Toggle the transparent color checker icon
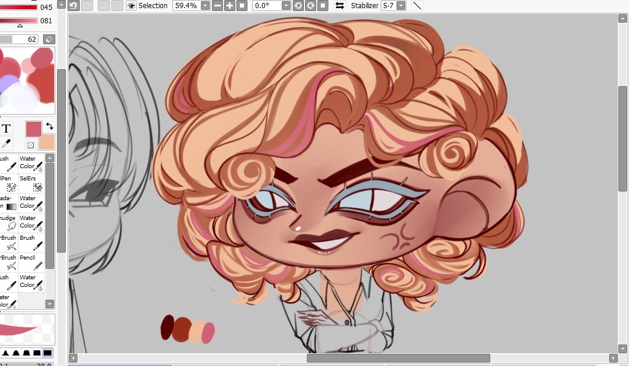 pyautogui.click(x=30, y=145)
